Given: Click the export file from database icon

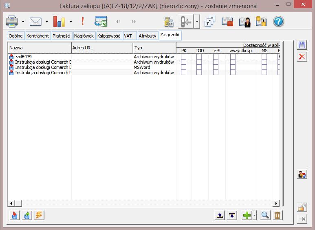Looking at the screenshot, I should pyautogui.click(x=27, y=215).
